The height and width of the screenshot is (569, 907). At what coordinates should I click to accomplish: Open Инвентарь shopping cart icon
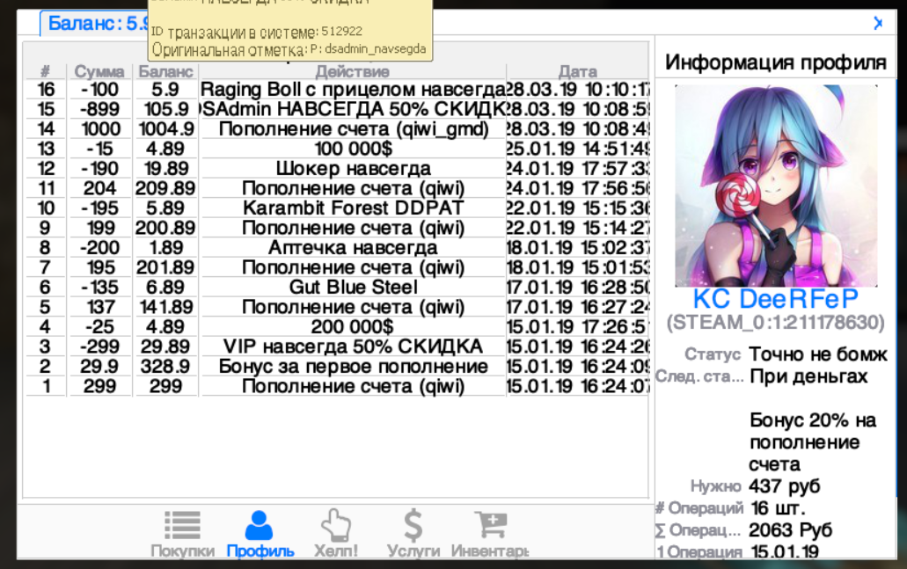click(x=490, y=524)
